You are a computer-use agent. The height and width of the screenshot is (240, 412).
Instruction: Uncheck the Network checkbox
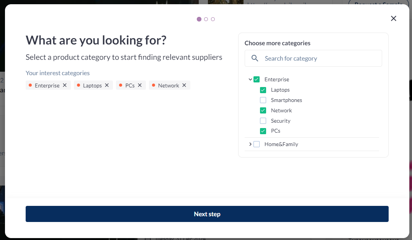click(263, 110)
